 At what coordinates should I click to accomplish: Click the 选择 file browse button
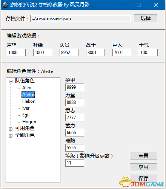(146, 19)
